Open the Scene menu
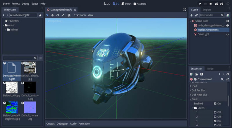 pos(6,4)
